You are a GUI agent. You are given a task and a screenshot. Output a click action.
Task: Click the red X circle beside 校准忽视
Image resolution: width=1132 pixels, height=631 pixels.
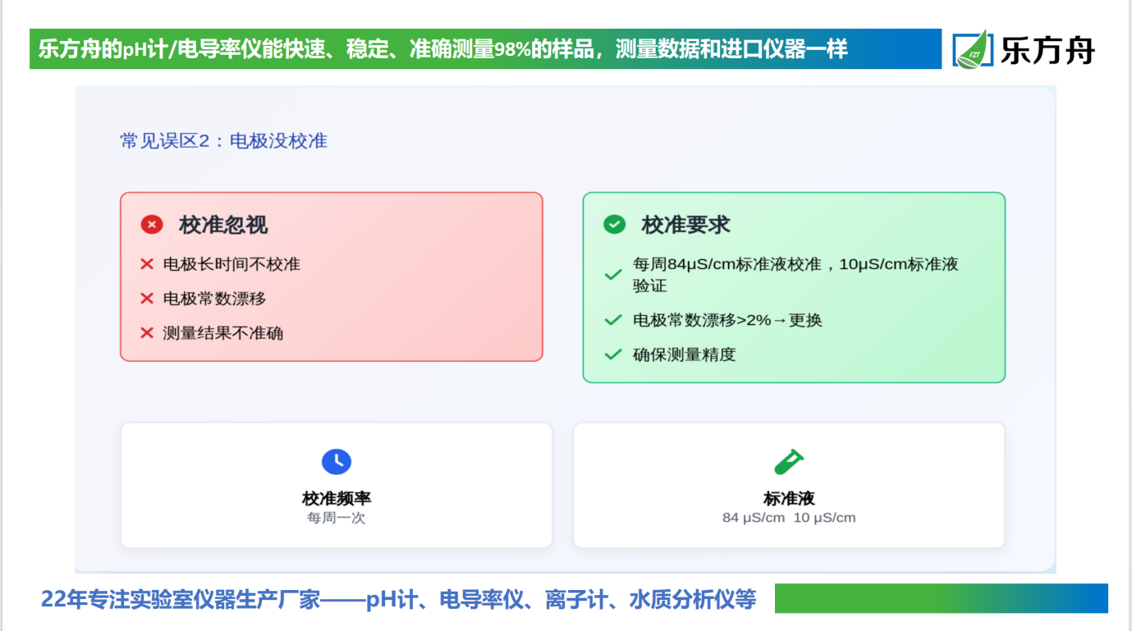pos(152,224)
